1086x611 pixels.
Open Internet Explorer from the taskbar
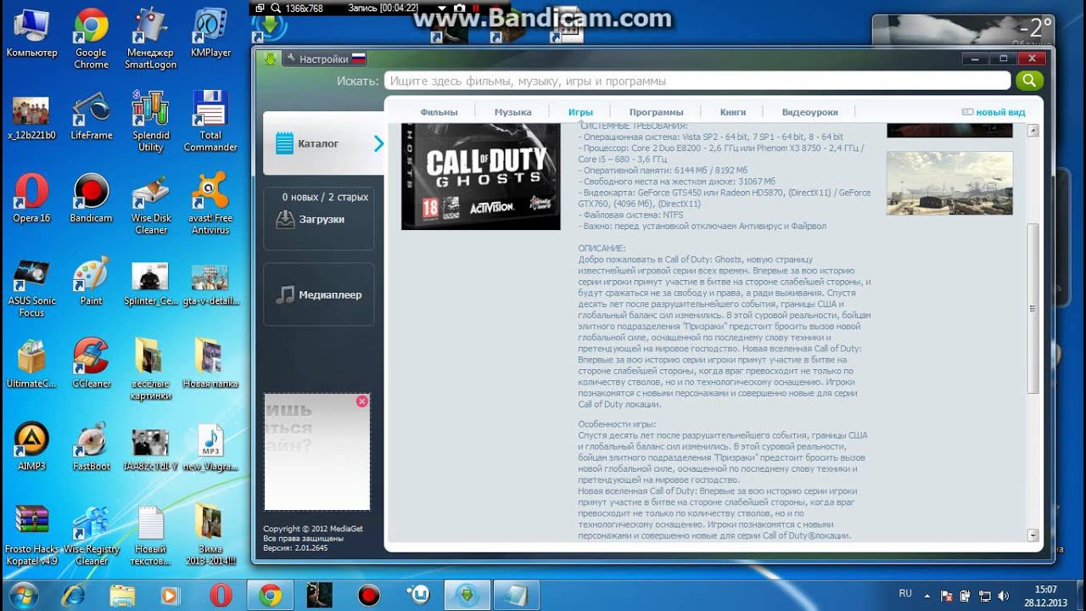pos(74,595)
